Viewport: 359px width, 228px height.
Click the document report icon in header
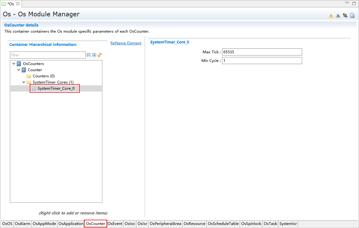point(352,15)
